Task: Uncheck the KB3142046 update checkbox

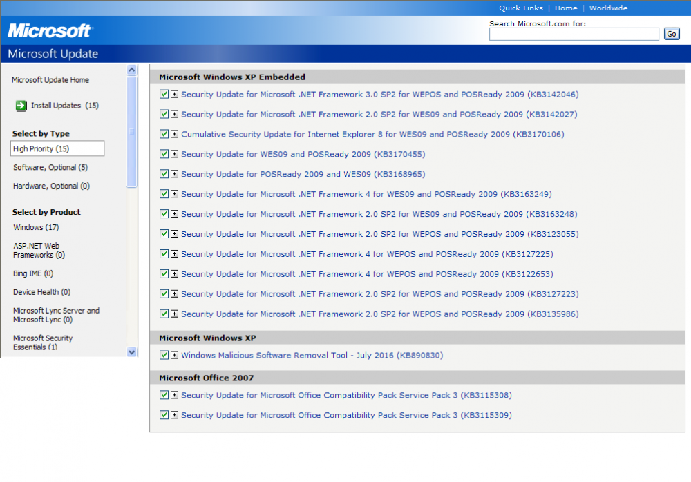Action: pos(164,95)
